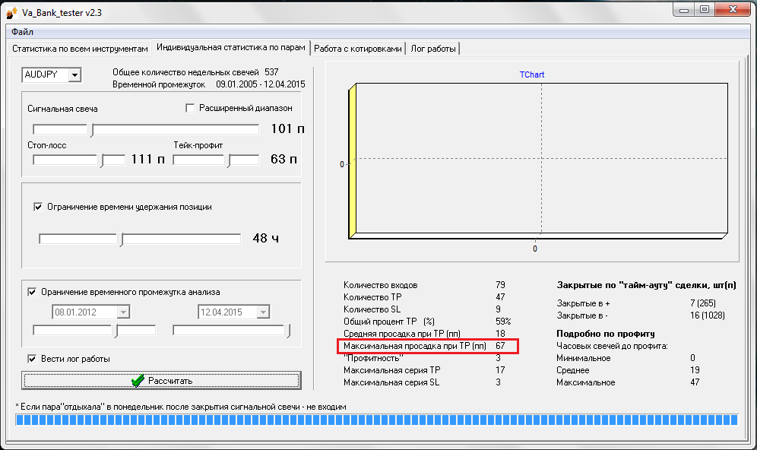Toggle the Вести лог работы checkbox
This screenshot has width=757, height=450.
(x=32, y=359)
